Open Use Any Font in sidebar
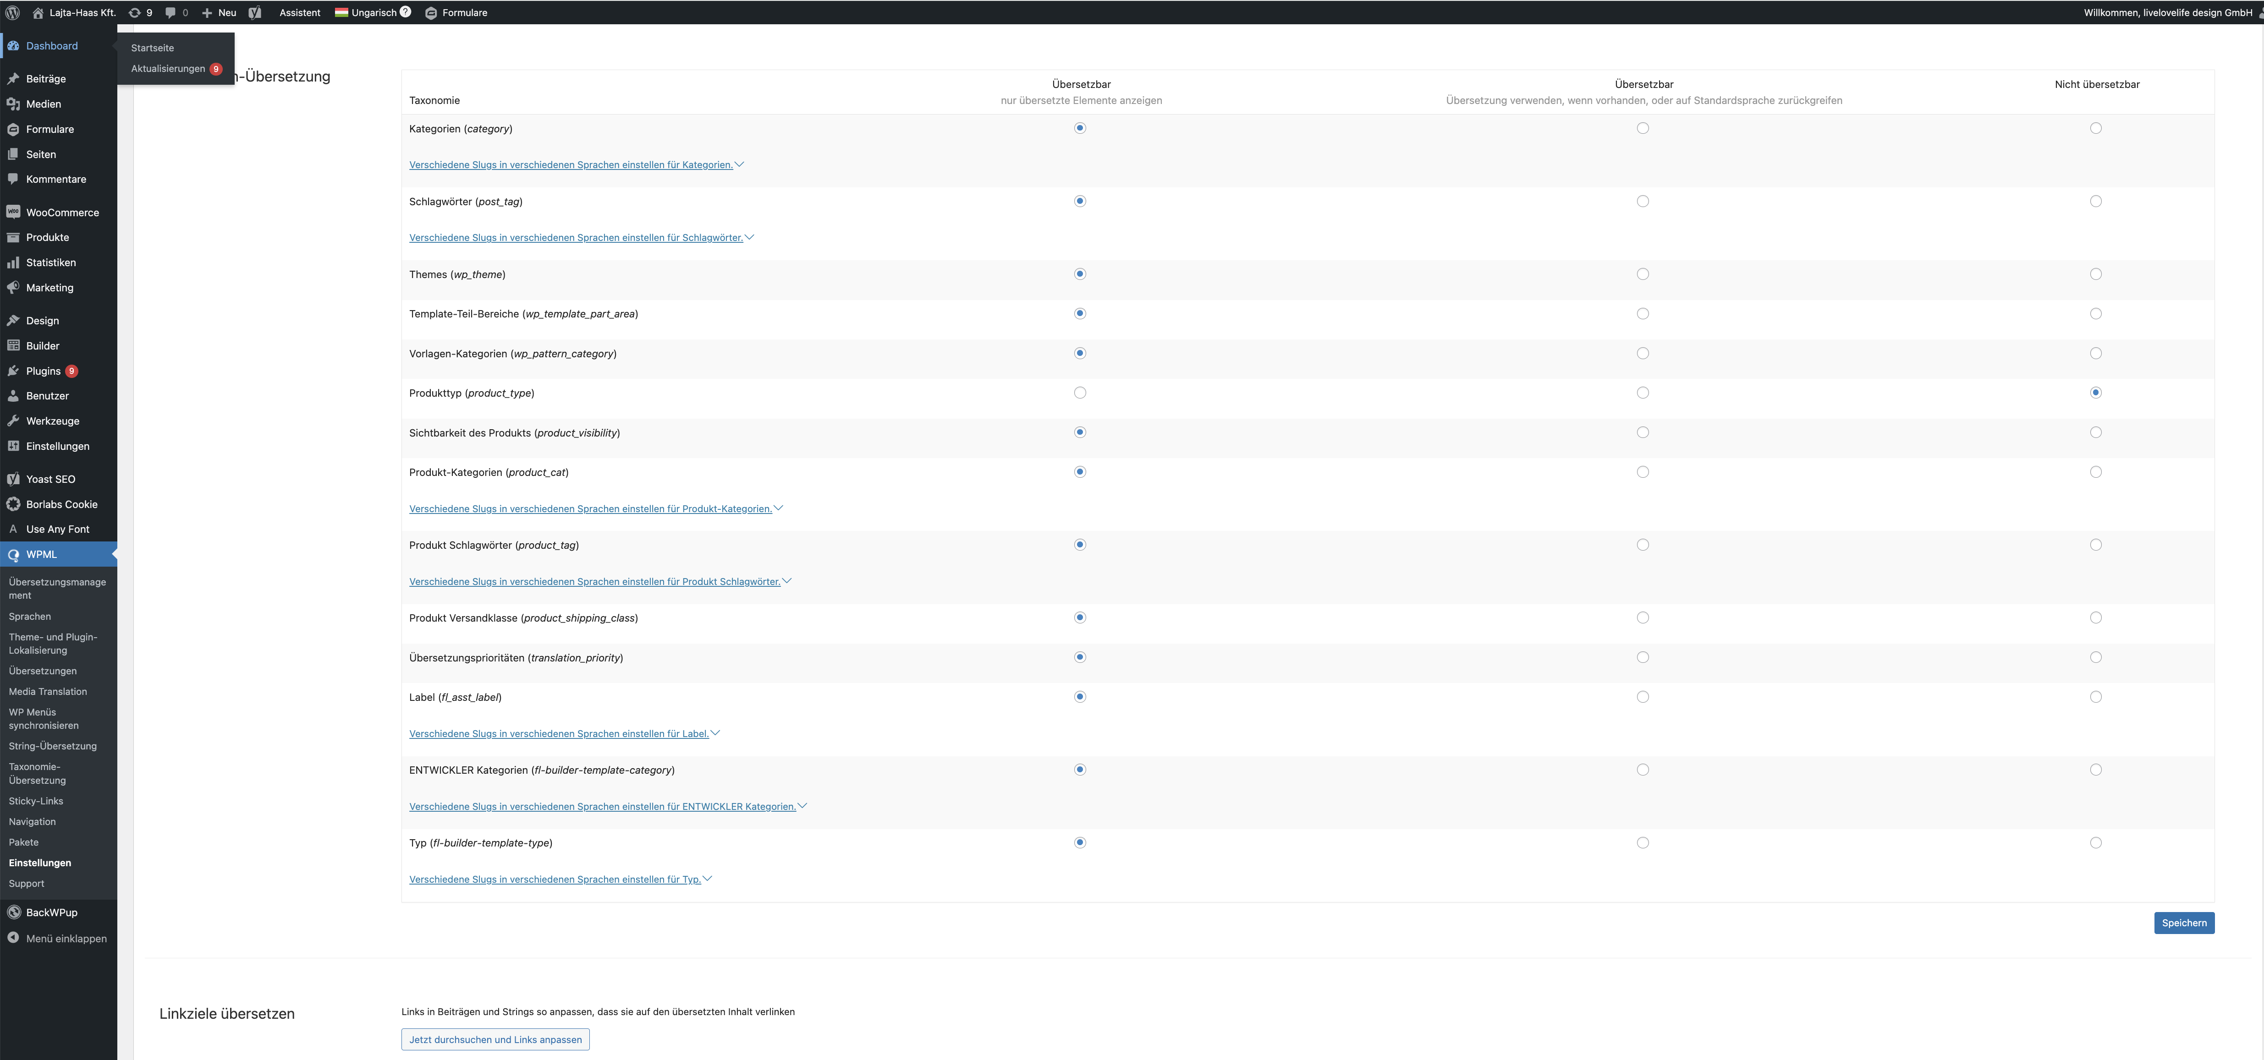This screenshot has width=2264, height=1060. pos(58,529)
